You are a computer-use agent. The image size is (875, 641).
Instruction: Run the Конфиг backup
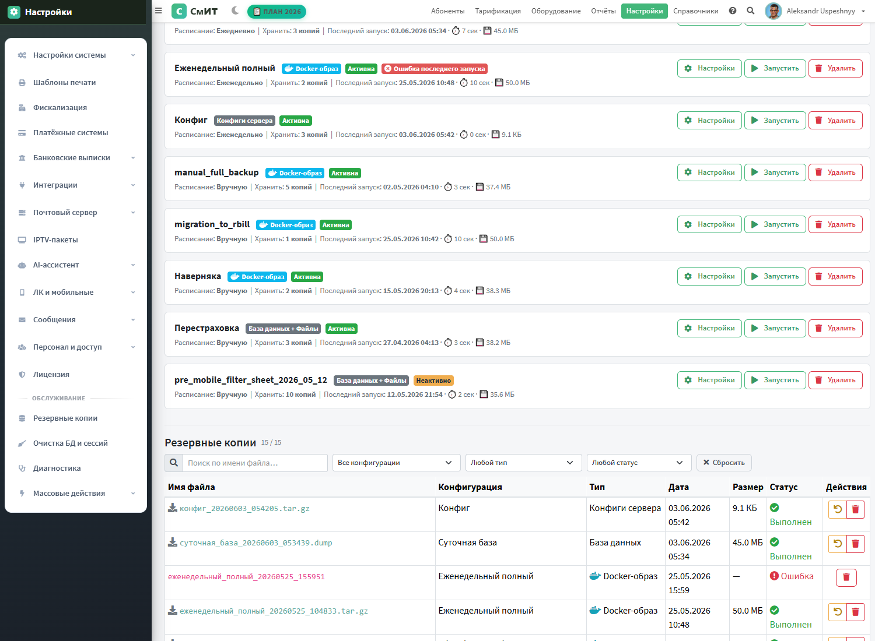(775, 121)
